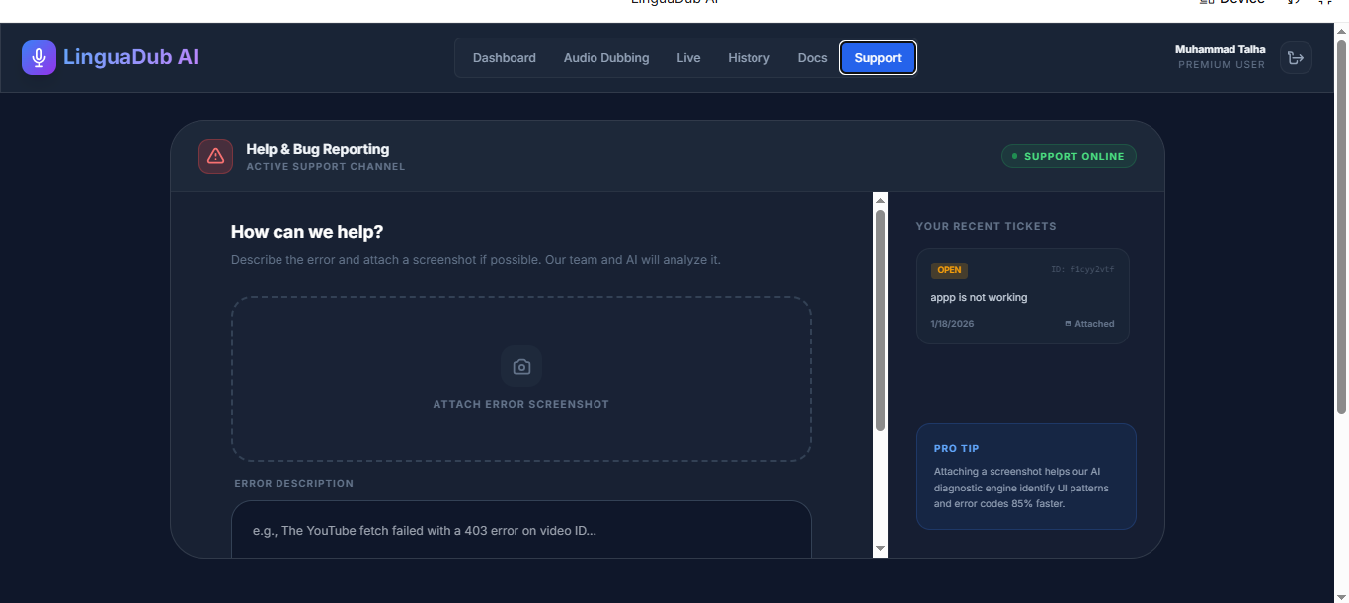The height and width of the screenshot is (603, 1349).
Task: Open the History tab
Action: point(749,58)
